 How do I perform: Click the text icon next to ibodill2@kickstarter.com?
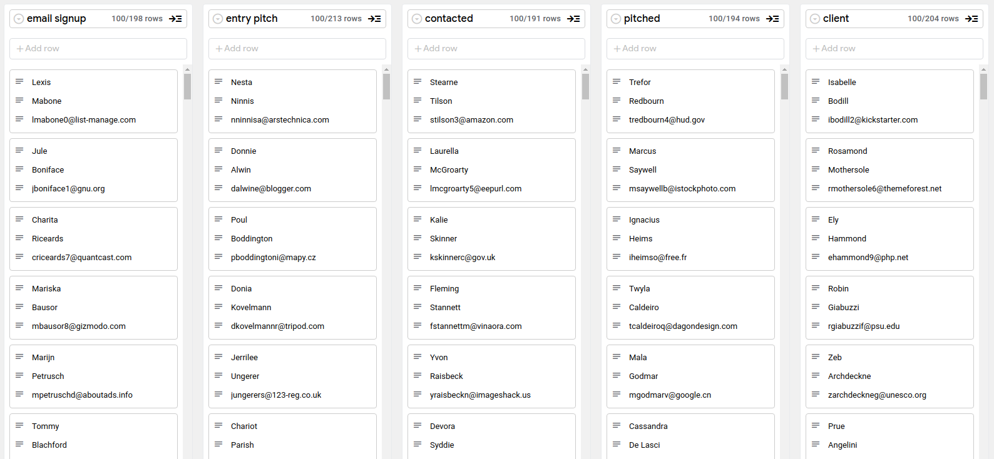(x=816, y=119)
